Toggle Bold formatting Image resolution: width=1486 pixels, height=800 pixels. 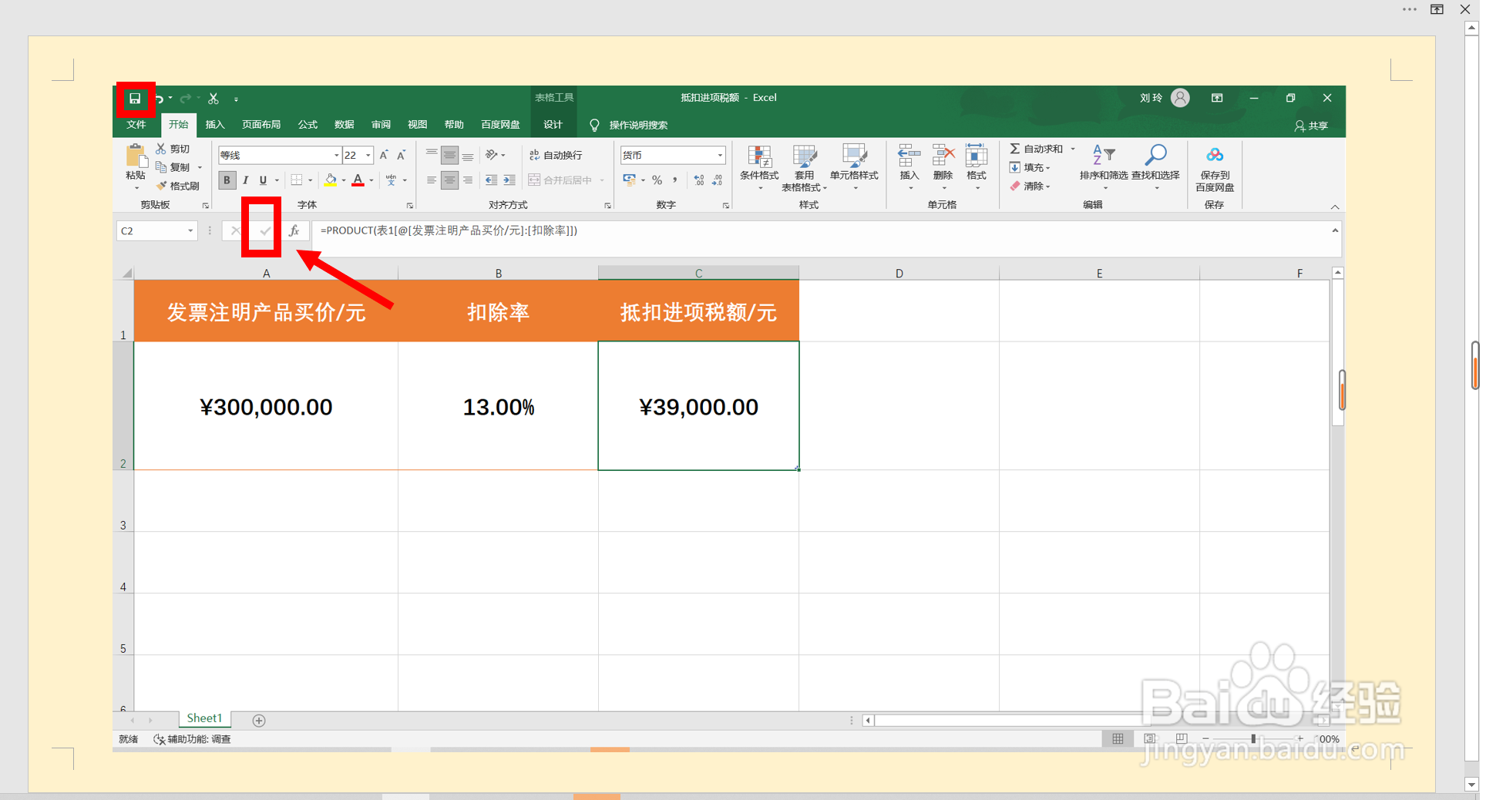click(227, 180)
